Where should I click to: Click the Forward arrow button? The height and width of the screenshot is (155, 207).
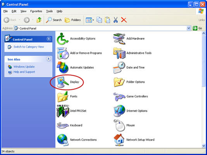[x=27, y=20]
